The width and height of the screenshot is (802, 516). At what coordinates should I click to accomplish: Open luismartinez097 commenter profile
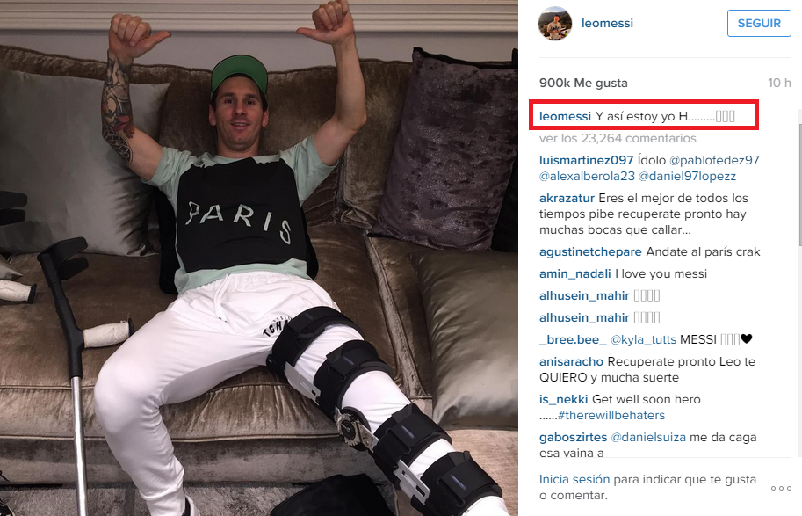[x=586, y=160]
